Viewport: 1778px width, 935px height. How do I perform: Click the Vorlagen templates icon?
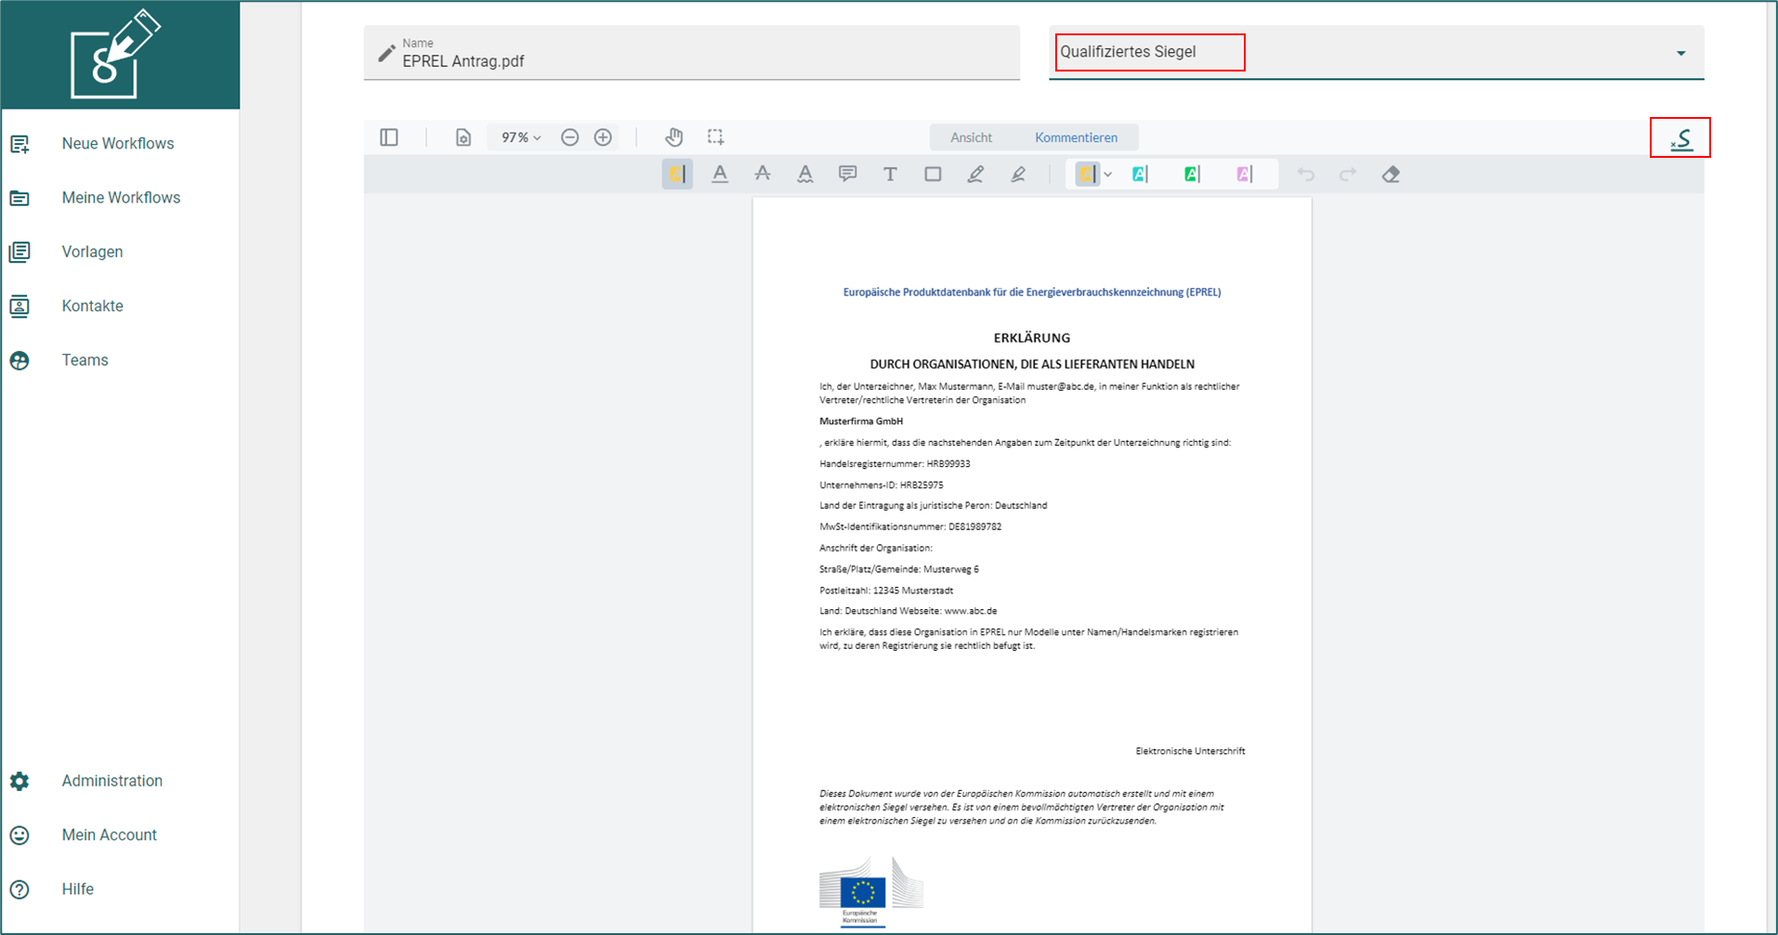[20, 252]
